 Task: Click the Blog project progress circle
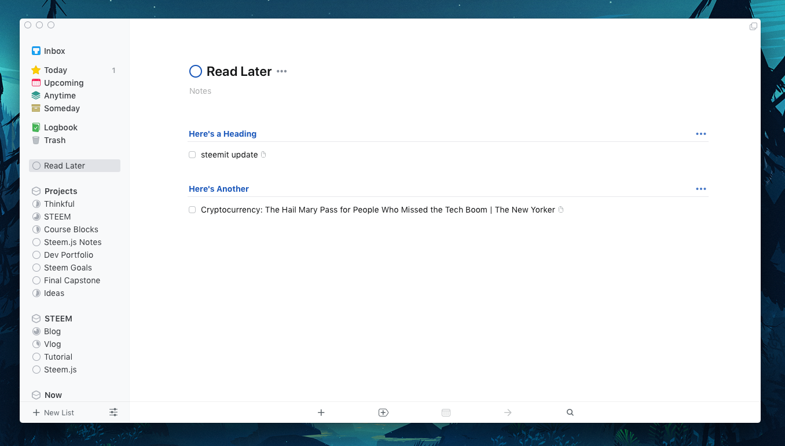click(x=36, y=331)
